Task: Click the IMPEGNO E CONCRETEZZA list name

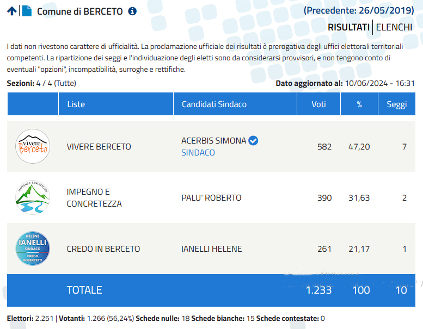Action: (x=94, y=198)
